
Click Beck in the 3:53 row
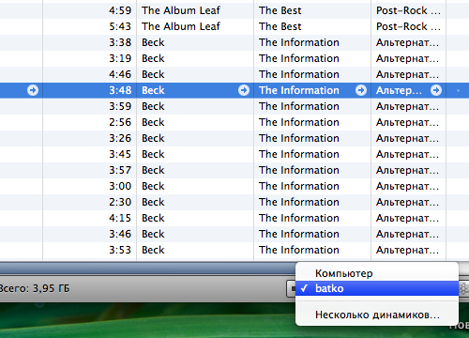(x=153, y=250)
